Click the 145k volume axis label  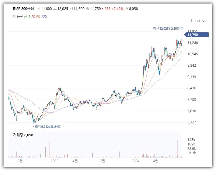tap(191, 140)
